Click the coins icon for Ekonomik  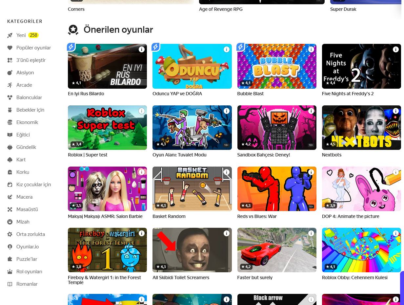(10, 122)
